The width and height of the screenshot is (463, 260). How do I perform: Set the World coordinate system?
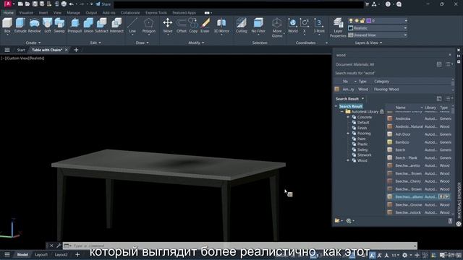292,25
